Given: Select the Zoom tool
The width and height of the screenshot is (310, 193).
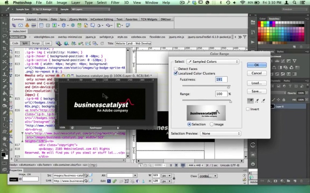Looking at the screenshot, I should point(4,145).
